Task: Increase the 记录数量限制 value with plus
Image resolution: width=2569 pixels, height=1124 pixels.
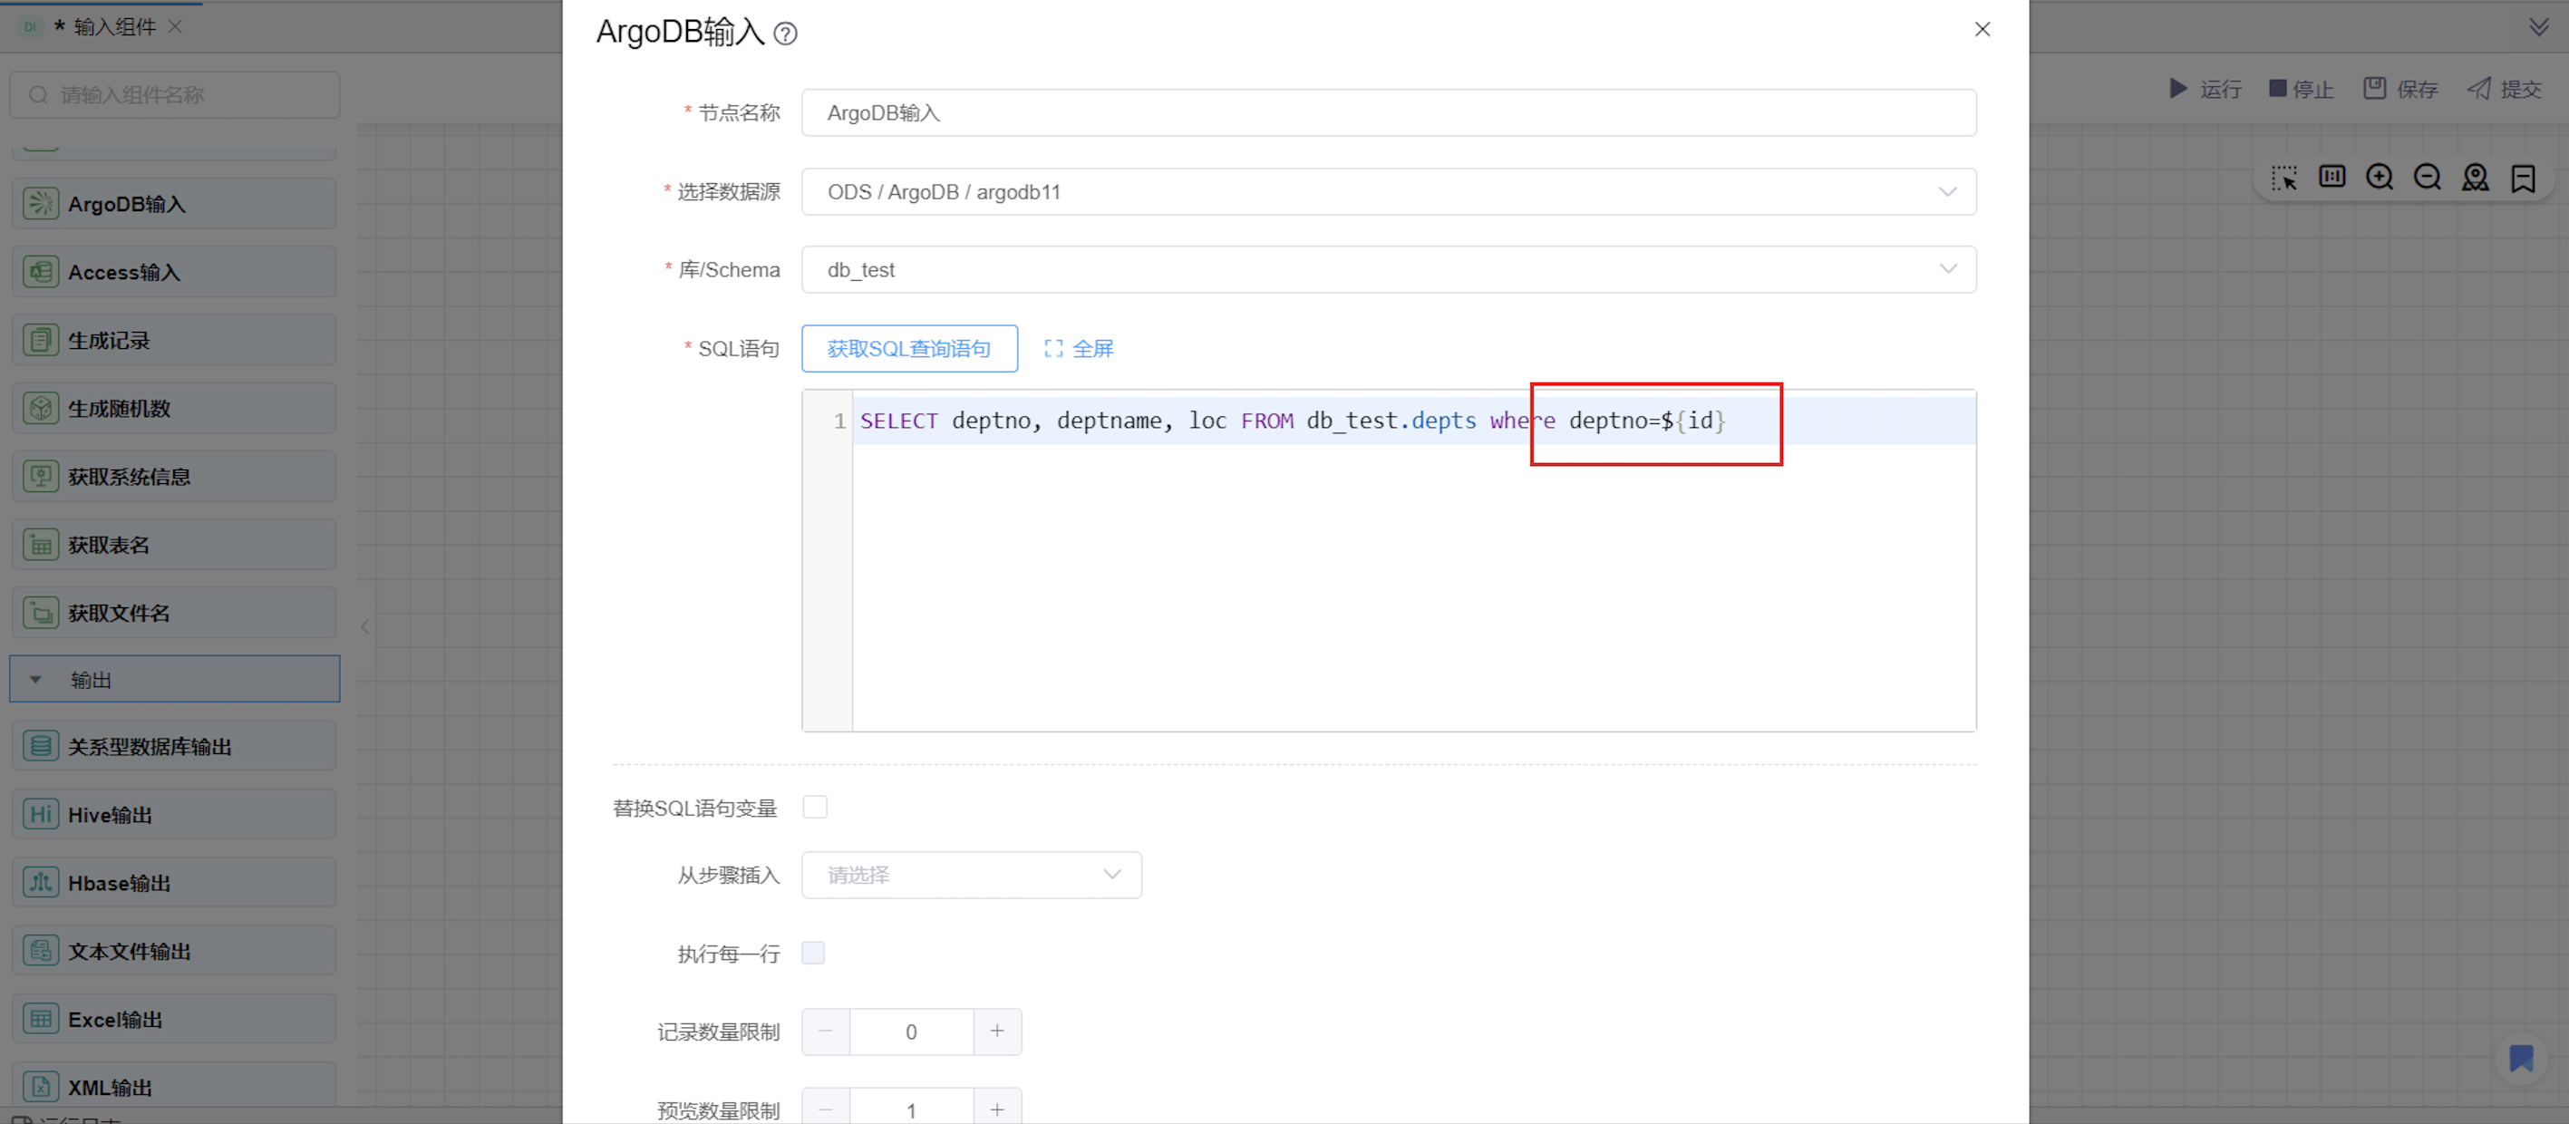Action: [996, 1032]
